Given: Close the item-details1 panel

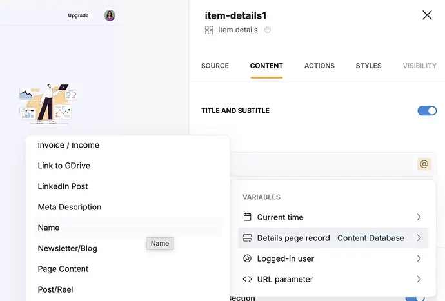Looking at the screenshot, I should (427, 15).
